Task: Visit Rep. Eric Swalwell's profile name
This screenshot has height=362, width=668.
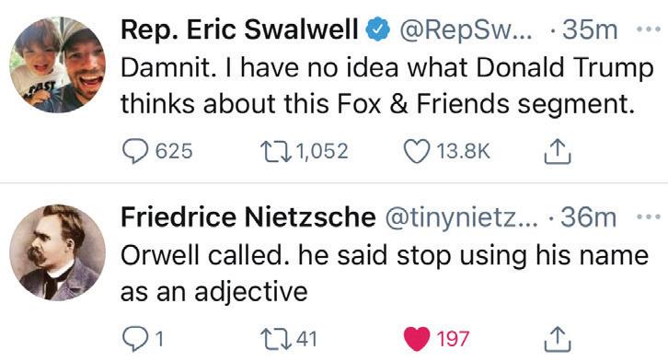Action: pos(239,29)
